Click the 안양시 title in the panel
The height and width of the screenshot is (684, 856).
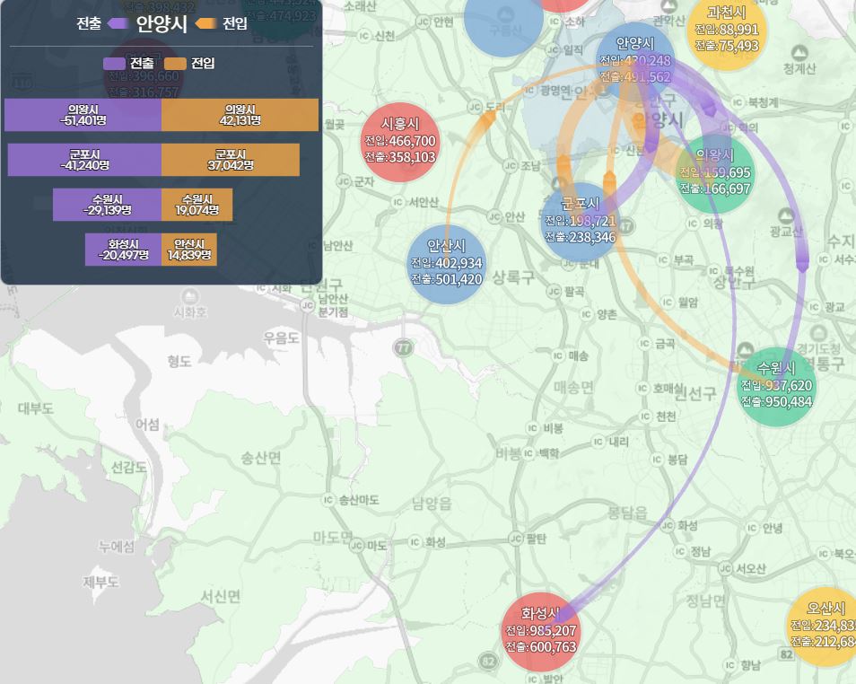click(162, 23)
